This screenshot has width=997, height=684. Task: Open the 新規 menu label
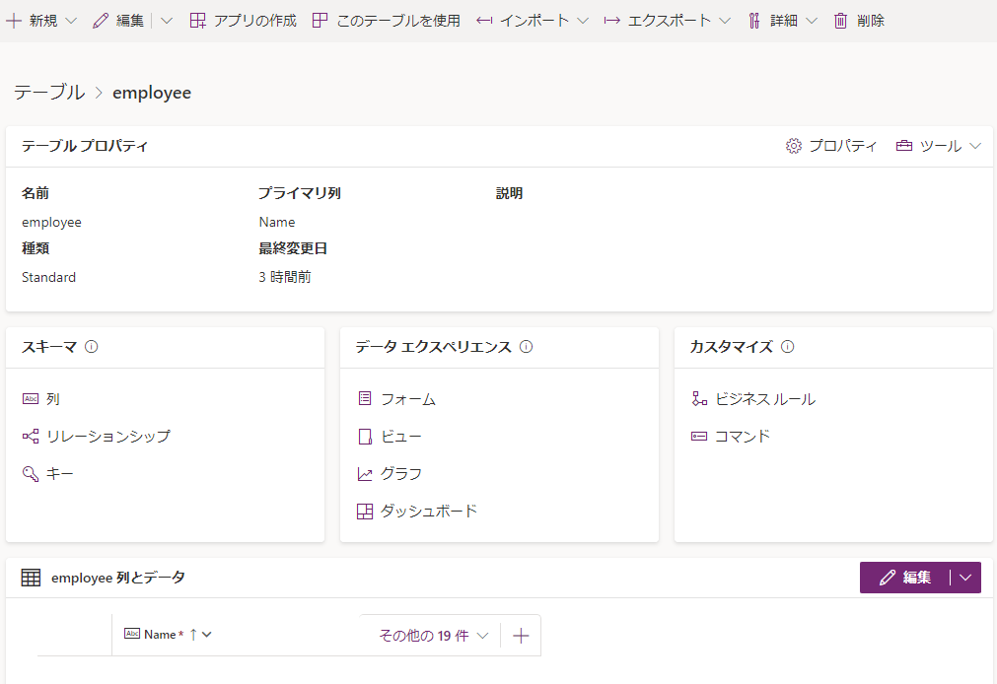click(x=43, y=21)
